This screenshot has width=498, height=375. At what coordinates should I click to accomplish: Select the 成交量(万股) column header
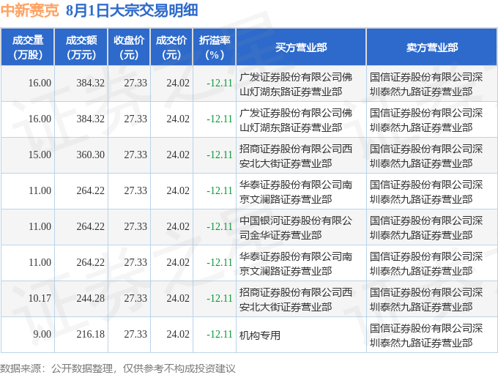pos(28,48)
